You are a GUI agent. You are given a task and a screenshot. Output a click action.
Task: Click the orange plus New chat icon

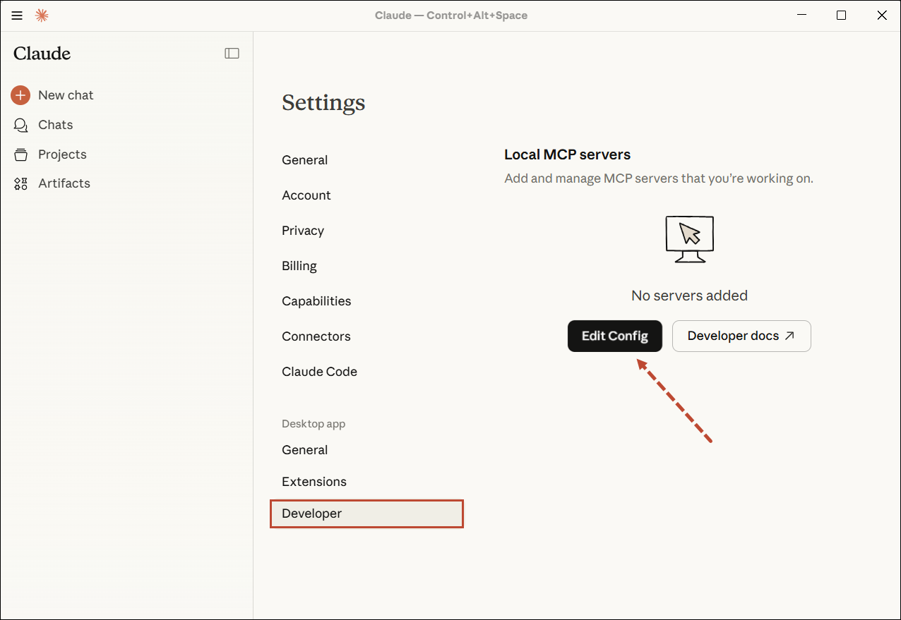20,95
